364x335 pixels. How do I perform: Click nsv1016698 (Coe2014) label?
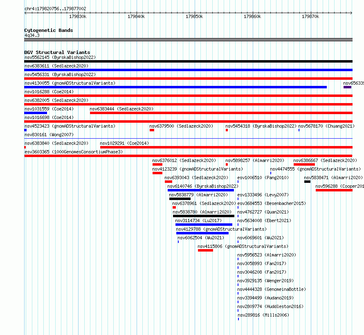coord(49,117)
